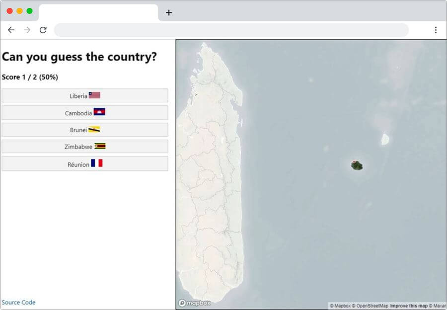
Task: Maximize the window with the green button
Action: point(29,11)
